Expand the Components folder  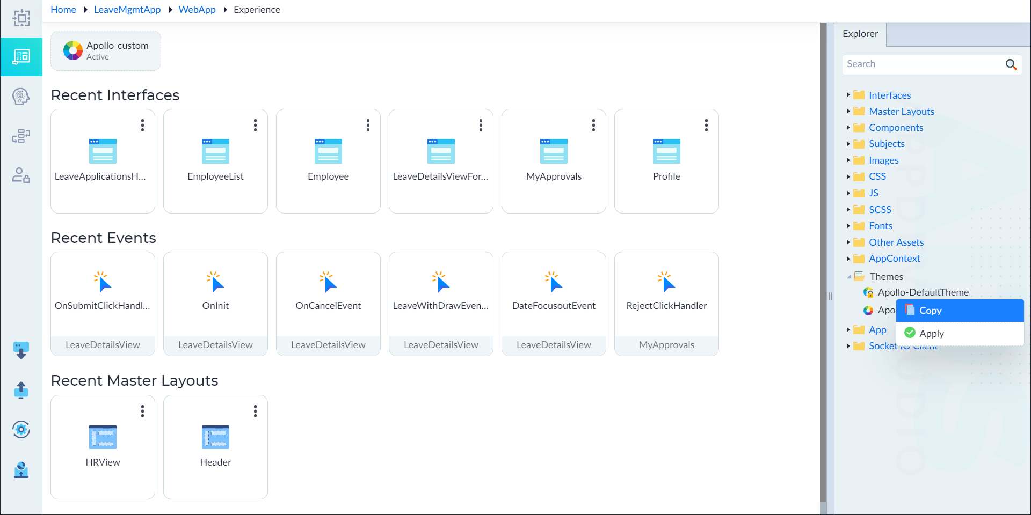point(848,128)
